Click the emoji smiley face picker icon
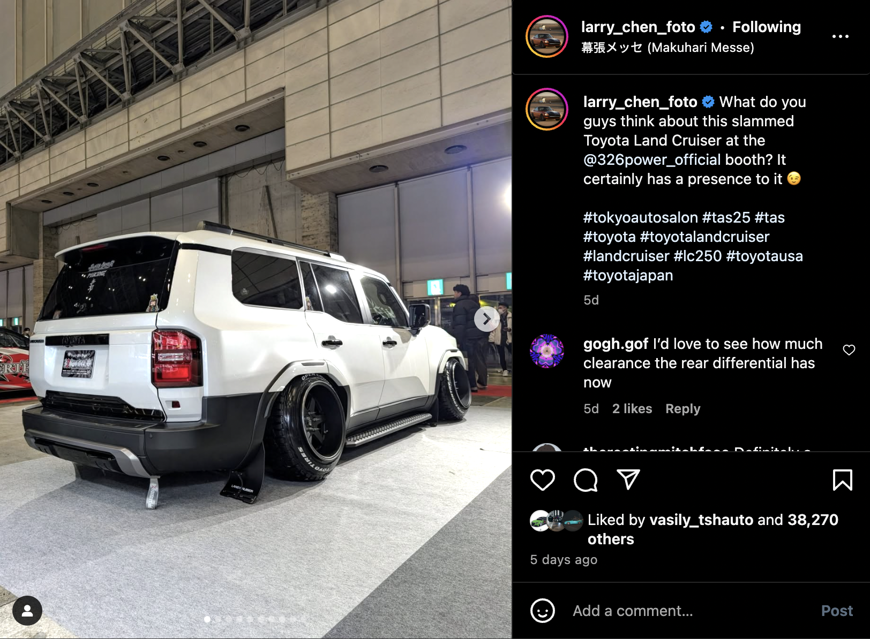Screen dimensions: 870x639 [542, 611]
